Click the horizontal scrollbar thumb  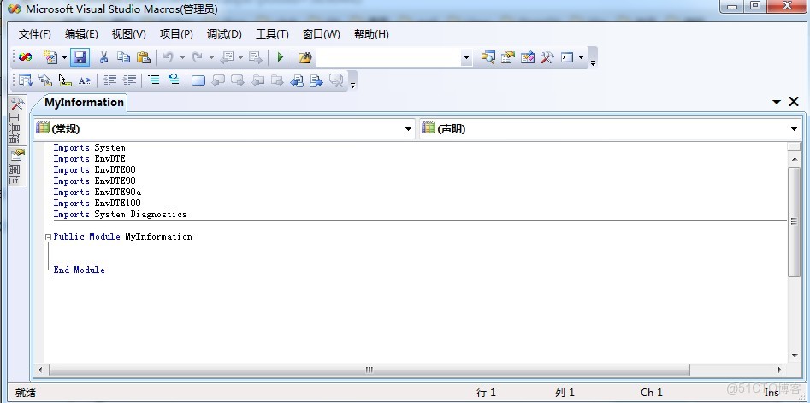click(x=370, y=370)
